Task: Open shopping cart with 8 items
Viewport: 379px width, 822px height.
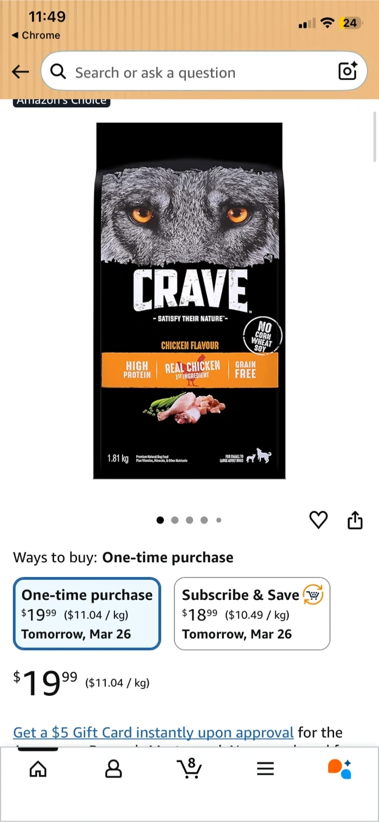Action: [189, 768]
